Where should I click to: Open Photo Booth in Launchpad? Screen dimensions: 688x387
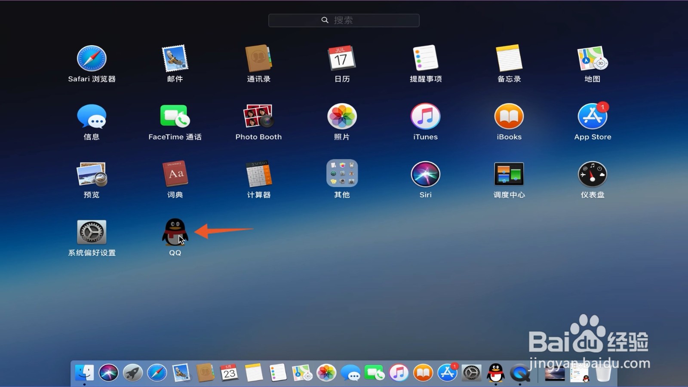[x=258, y=116]
